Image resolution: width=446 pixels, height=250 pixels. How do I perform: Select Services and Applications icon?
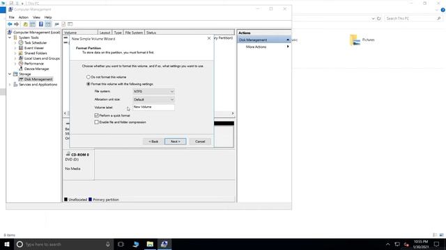tap(15, 85)
